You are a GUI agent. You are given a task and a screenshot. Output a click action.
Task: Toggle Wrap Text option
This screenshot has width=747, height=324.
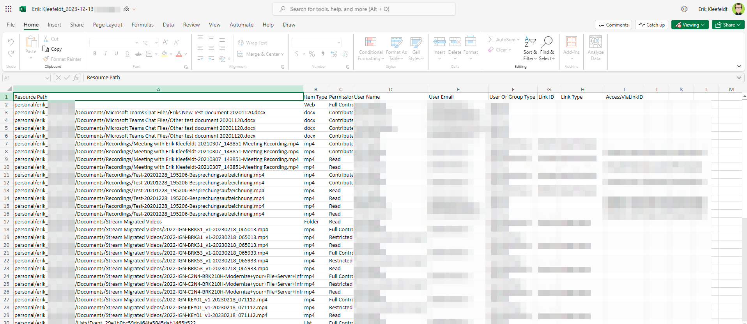253,43
